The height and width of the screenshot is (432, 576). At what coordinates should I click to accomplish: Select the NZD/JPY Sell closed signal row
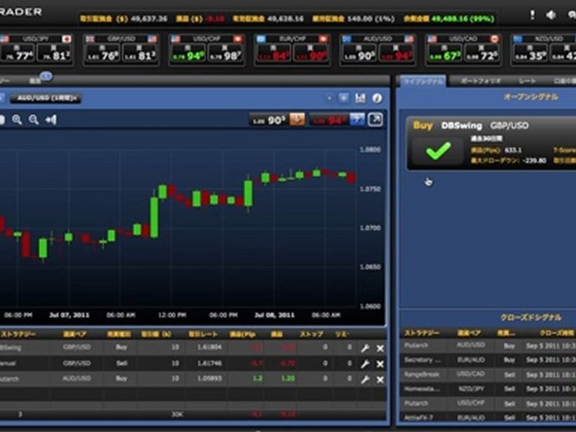[488, 389]
